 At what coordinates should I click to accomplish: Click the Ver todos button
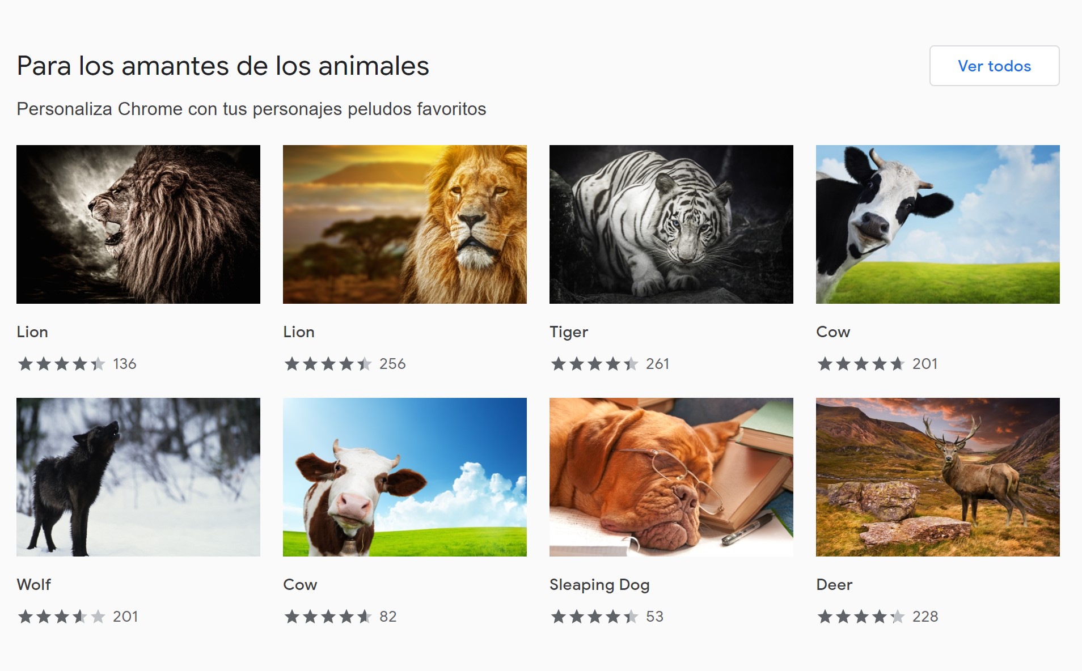pyautogui.click(x=994, y=66)
